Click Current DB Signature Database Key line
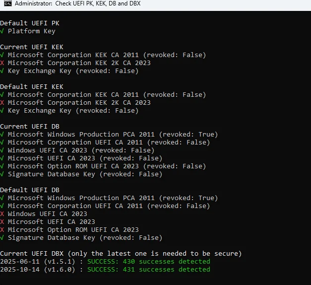 [81, 174]
